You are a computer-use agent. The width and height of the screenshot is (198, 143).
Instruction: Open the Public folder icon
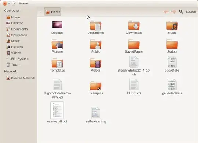click(96, 44)
